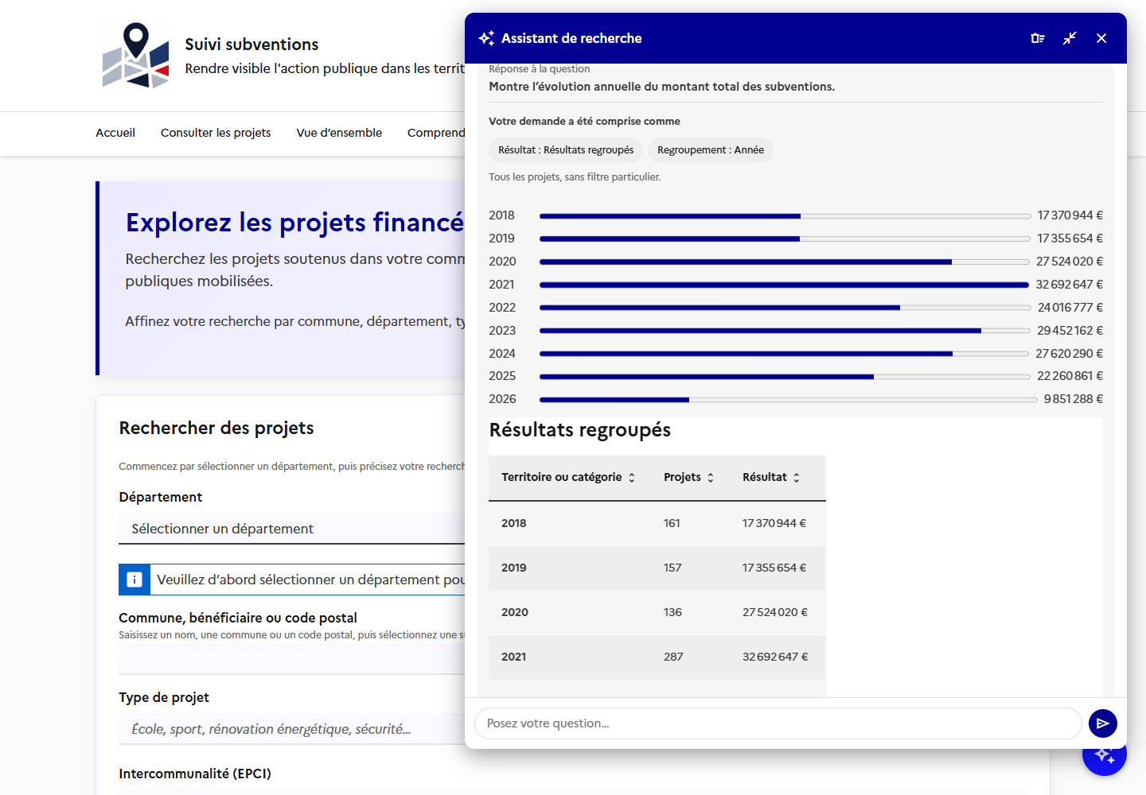Click the 27 524 020 € table cell
Screen dimensions: 1146x795
775,612
